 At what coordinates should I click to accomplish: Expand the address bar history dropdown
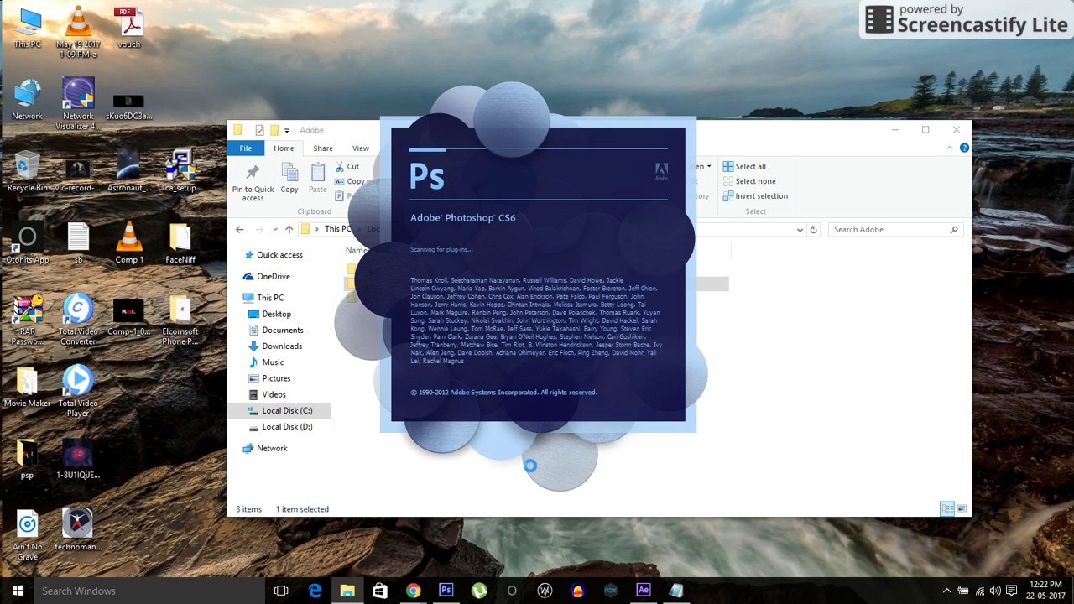[x=800, y=229]
